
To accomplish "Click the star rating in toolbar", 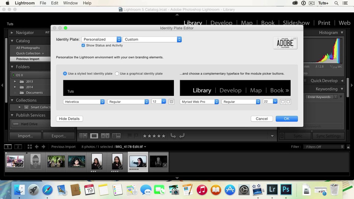I will [x=154, y=136].
